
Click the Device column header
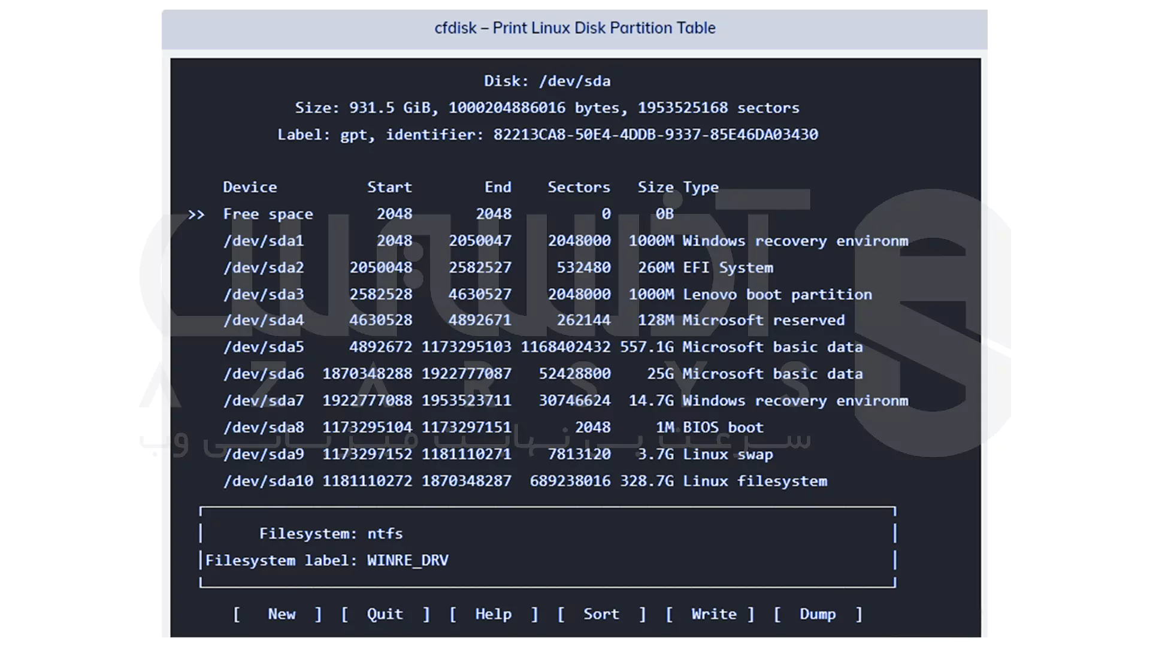[250, 188]
